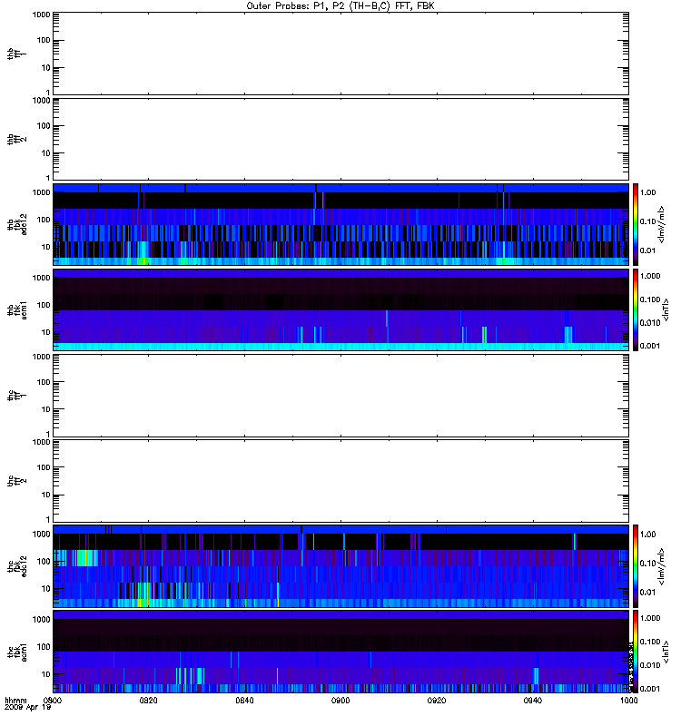The height and width of the screenshot is (726, 681).
Task: Click the 10 y-axis tick of thc fff 2
Action: [x=45, y=495]
